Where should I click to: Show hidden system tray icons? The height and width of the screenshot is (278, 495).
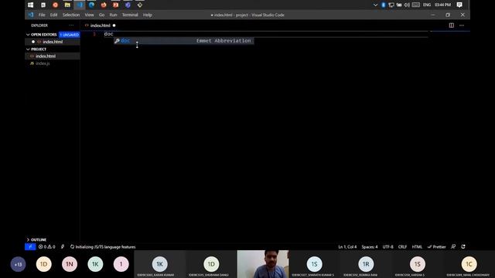pyautogui.click(x=375, y=5)
